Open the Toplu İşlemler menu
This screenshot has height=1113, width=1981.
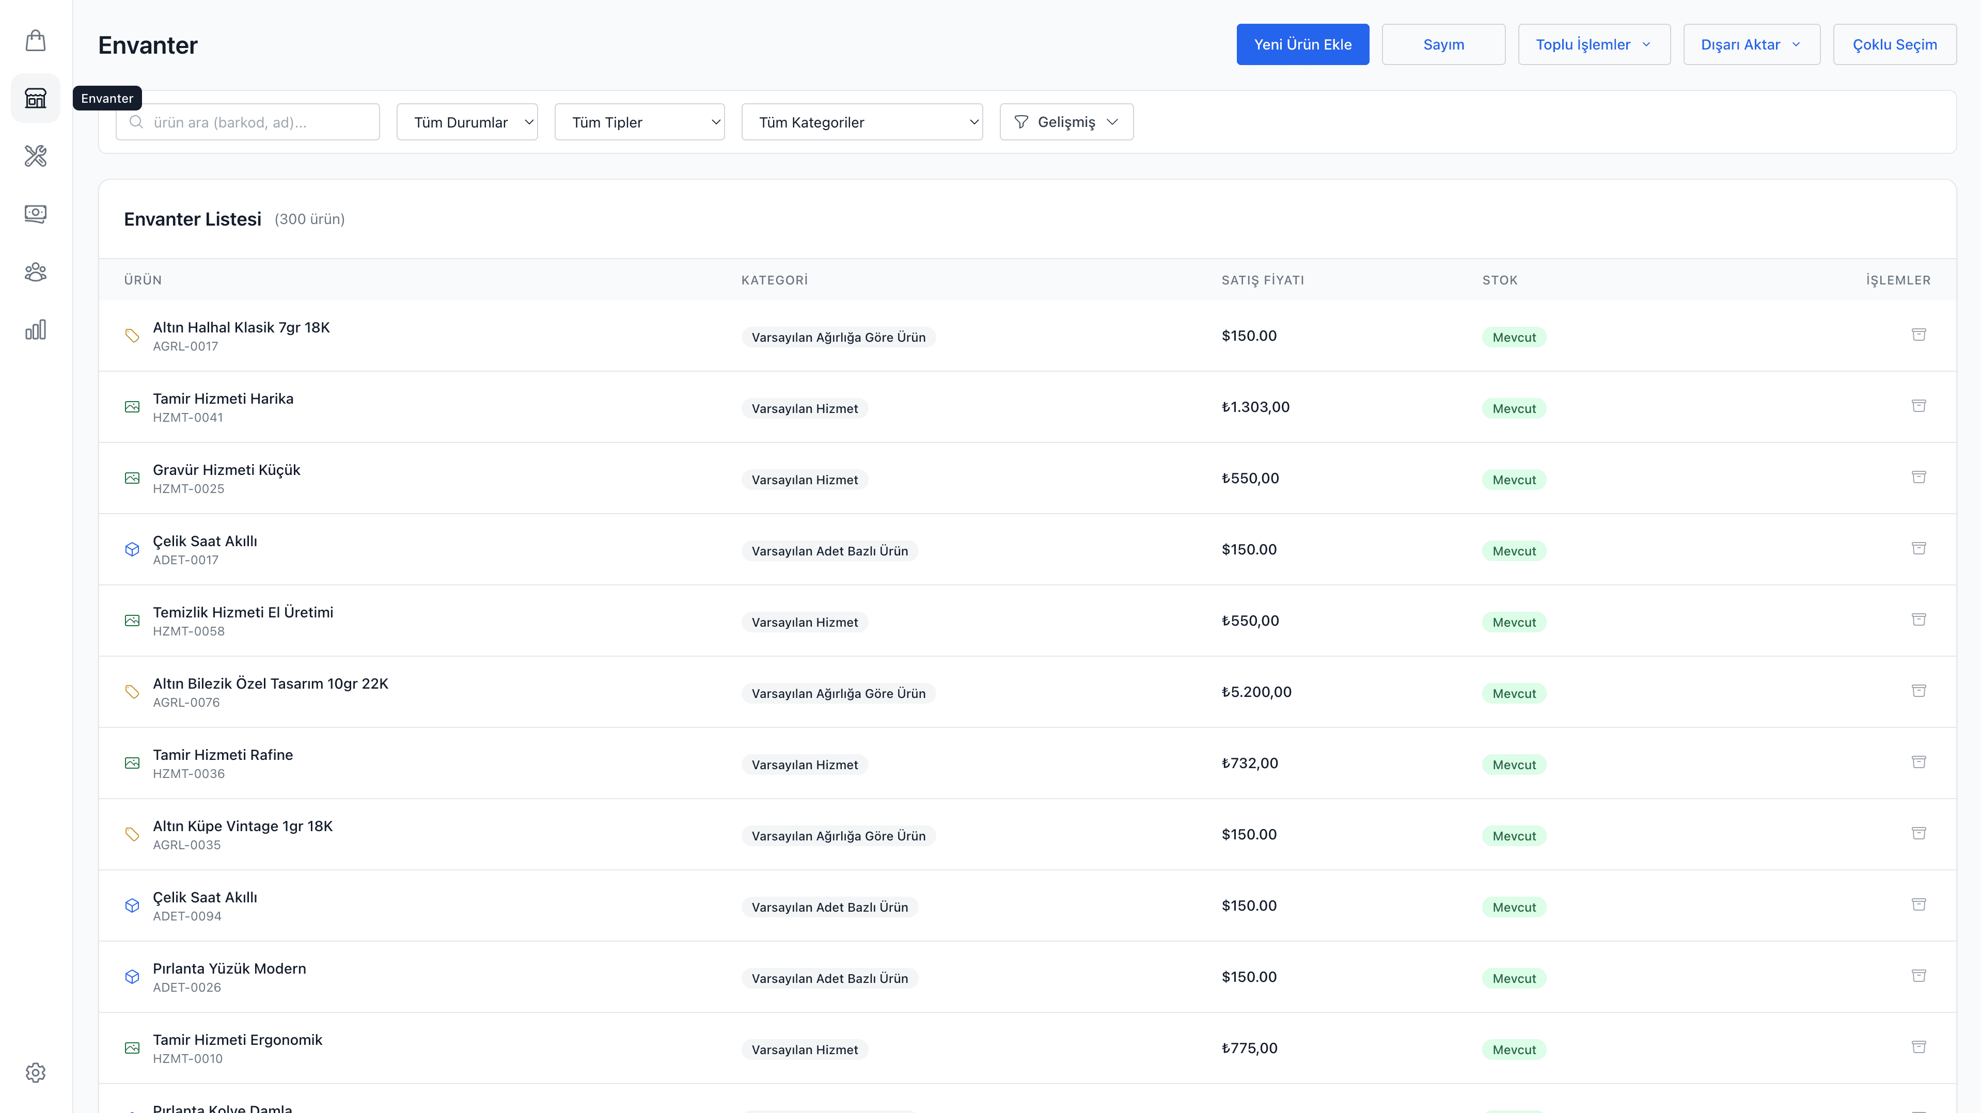pos(1593,44)
